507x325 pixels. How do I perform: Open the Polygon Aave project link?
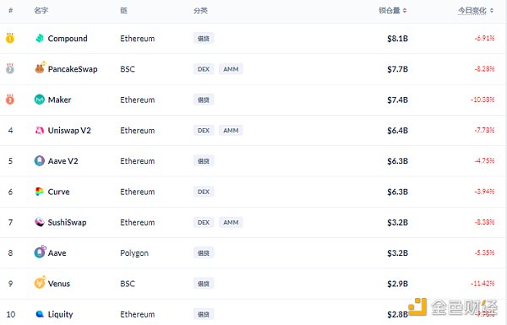tap(57, 253)
